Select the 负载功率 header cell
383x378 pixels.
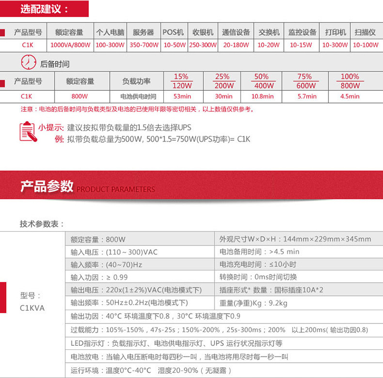(x=136, y=81)
